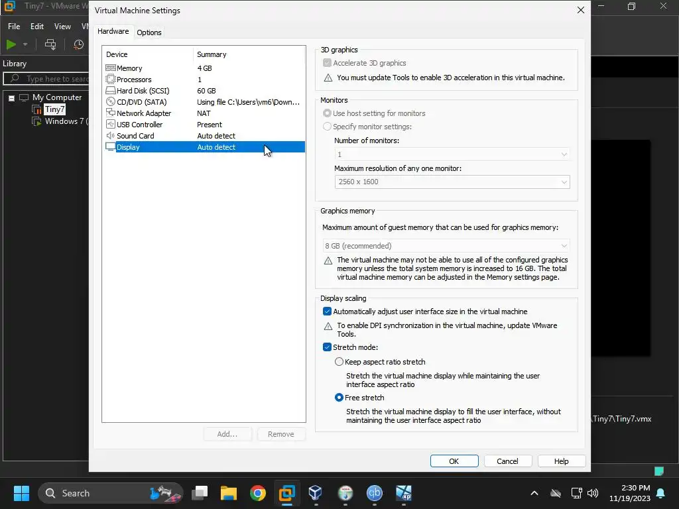The height and width of the screenshot is (509, 679).
Task: Click the Tiny7 VM icon in Library
Action: tap(37, 109)
